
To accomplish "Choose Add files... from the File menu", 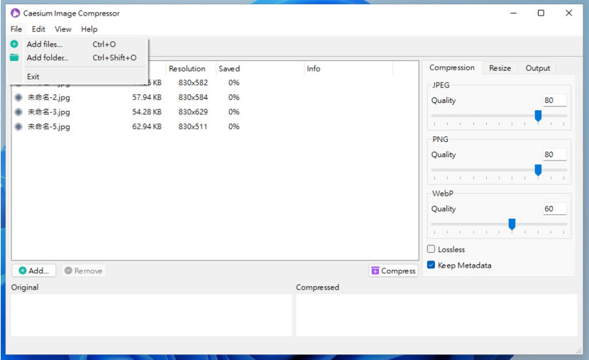I will 77,44.
